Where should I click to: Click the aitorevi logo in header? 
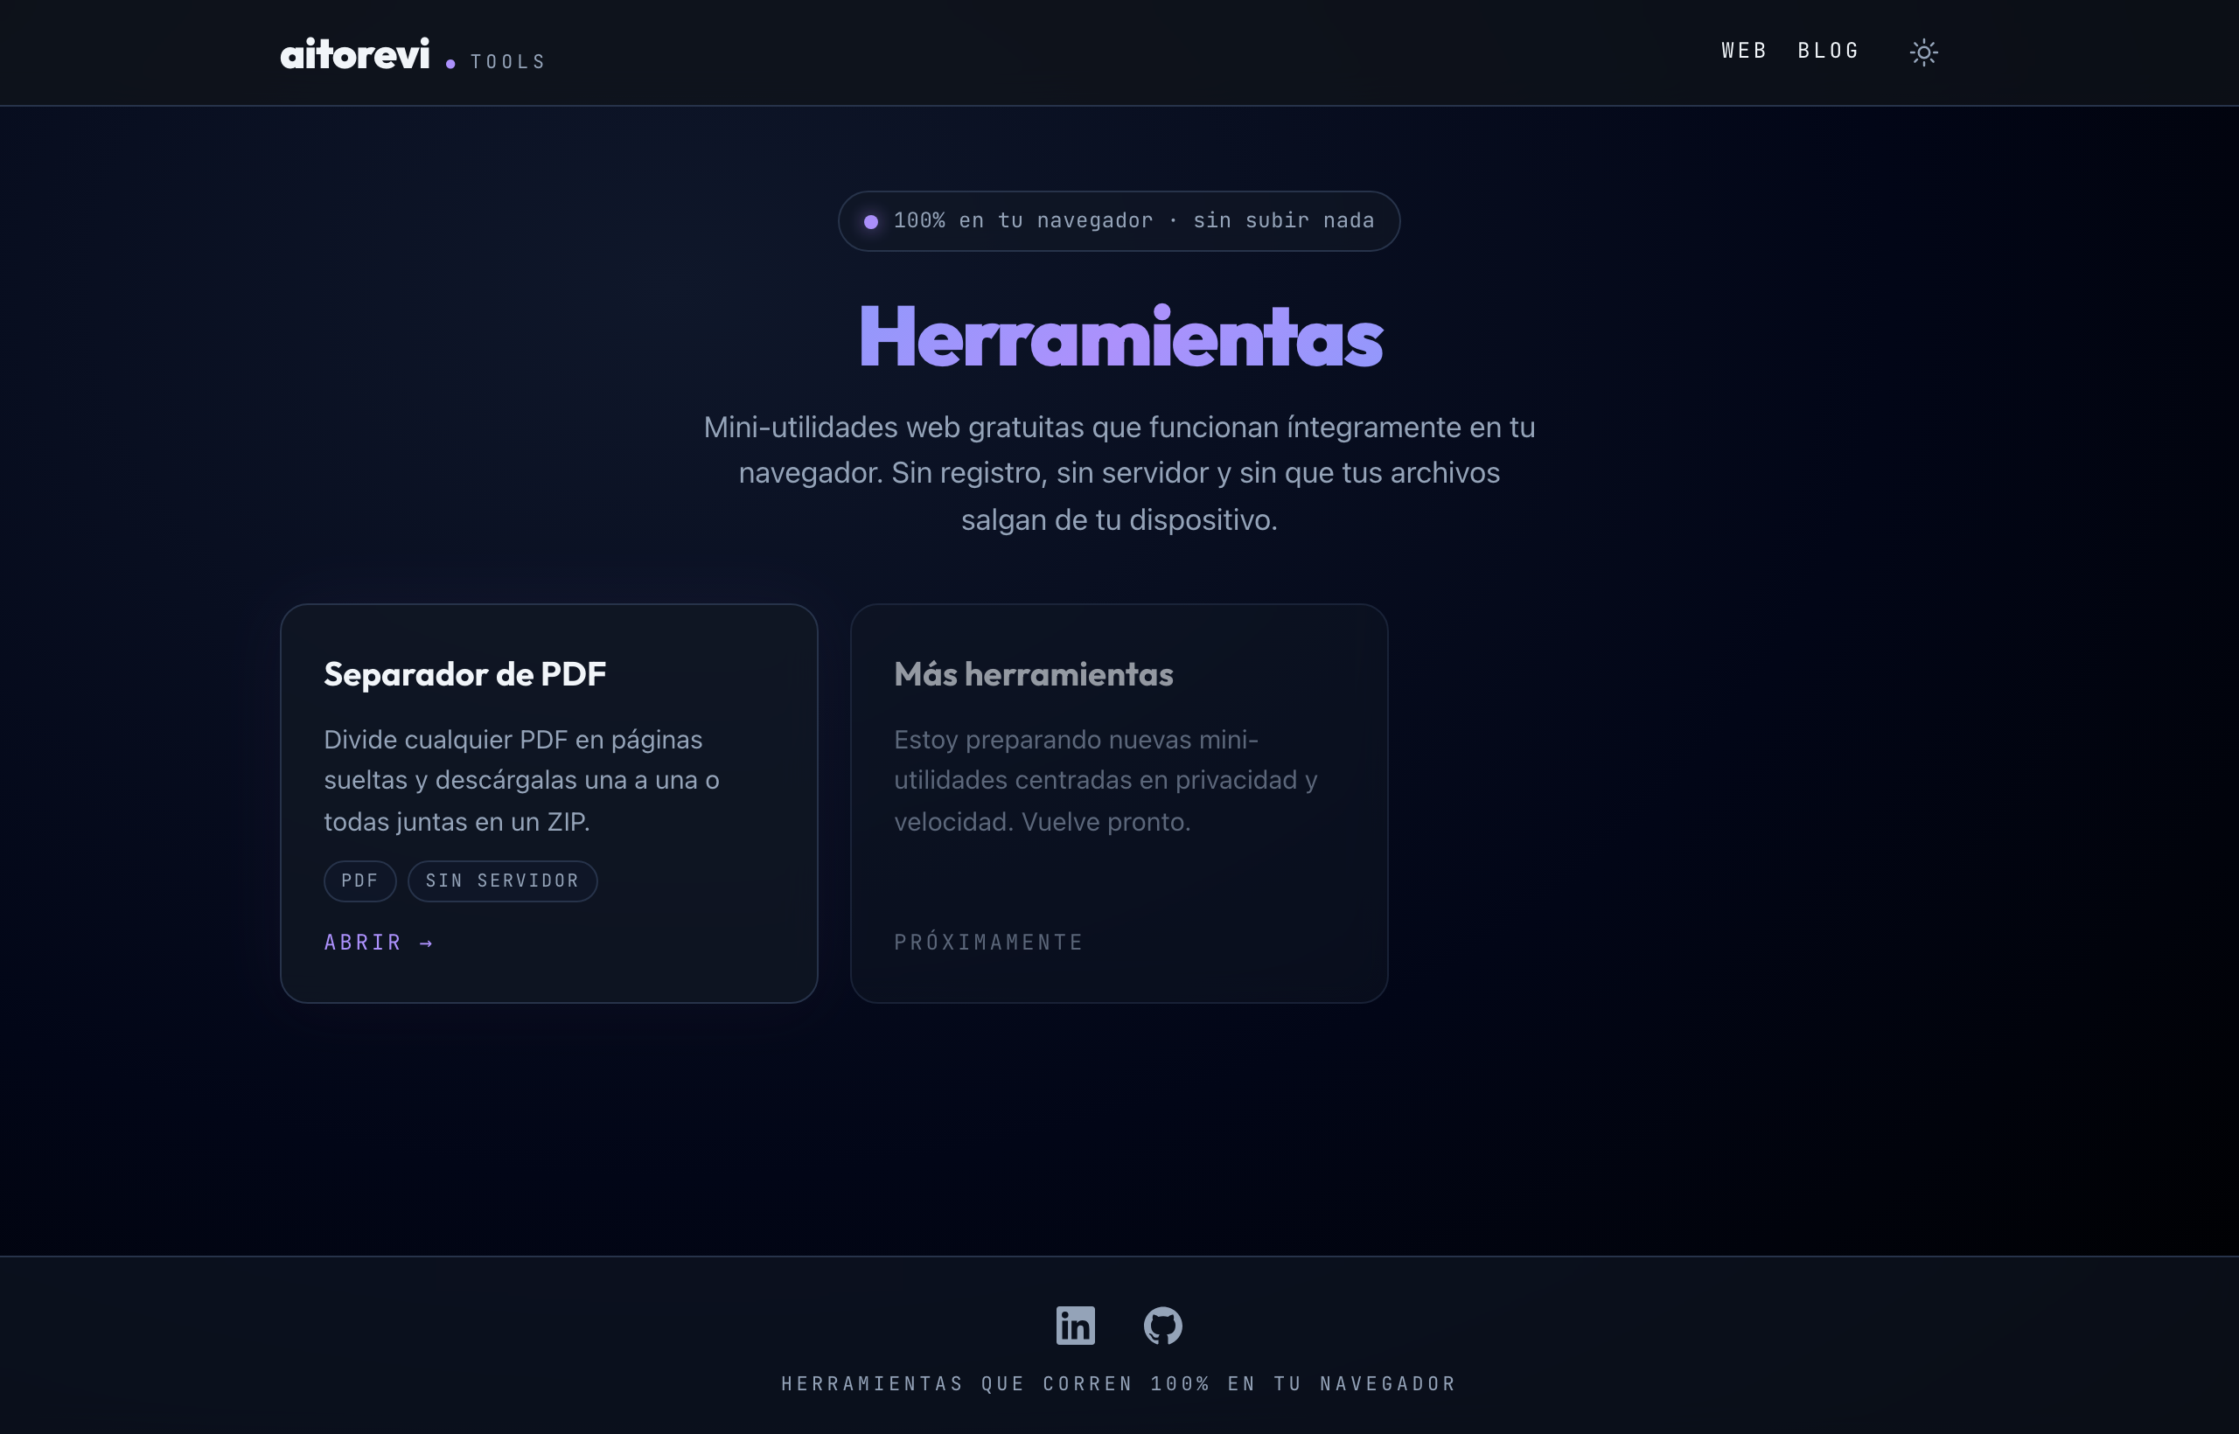pos(355,54)
